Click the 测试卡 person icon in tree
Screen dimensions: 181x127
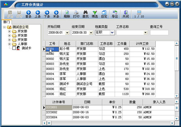[18, 48]
